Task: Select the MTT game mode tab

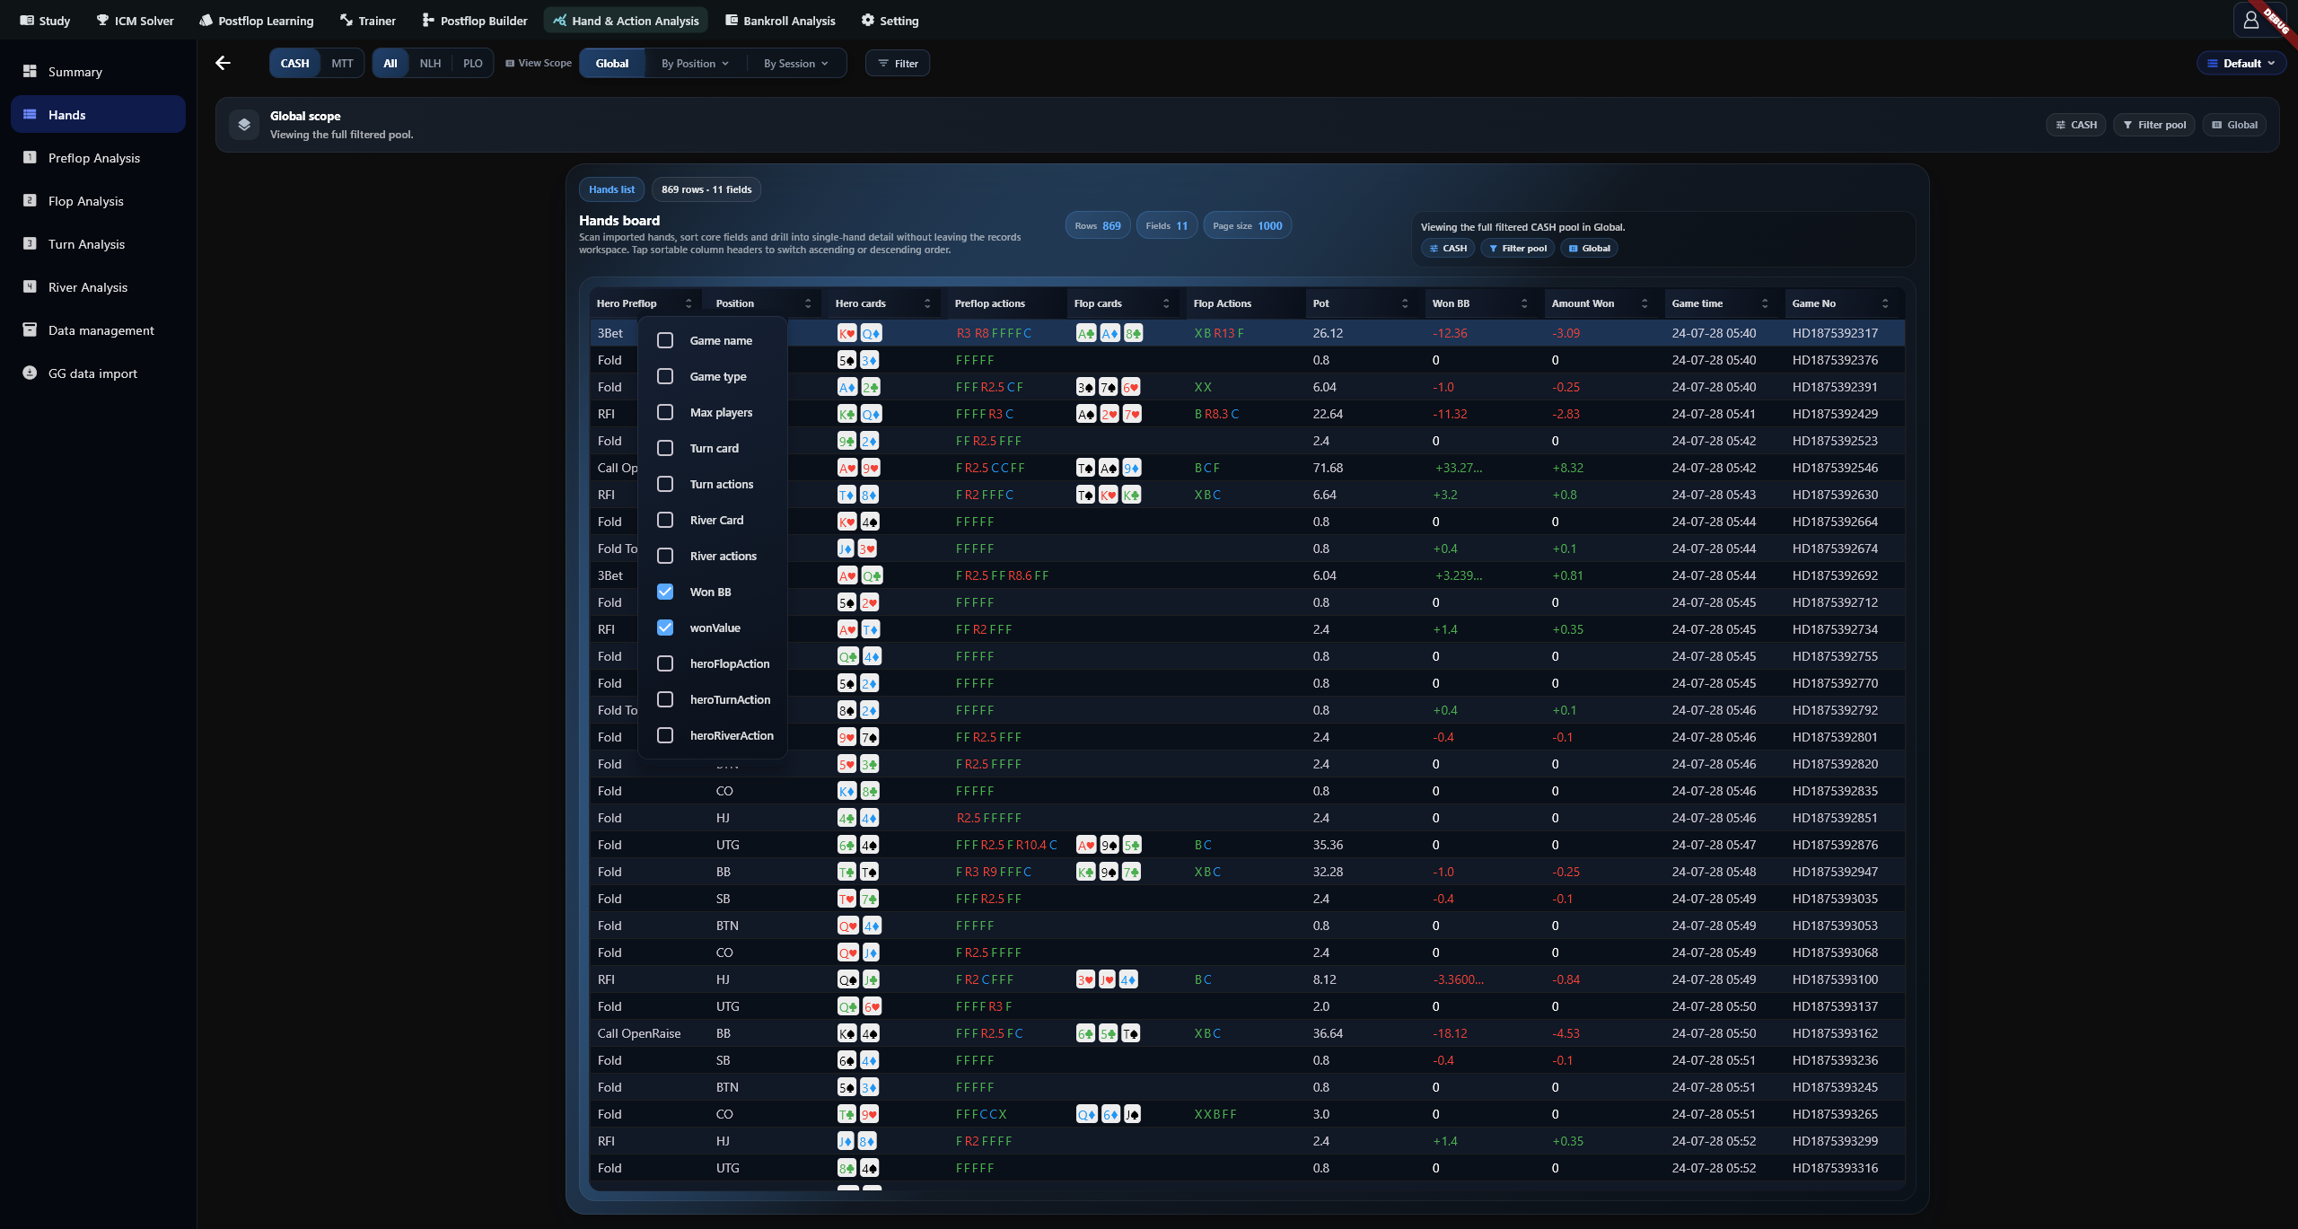Action: pyautogui.click(x=342, y=63)
